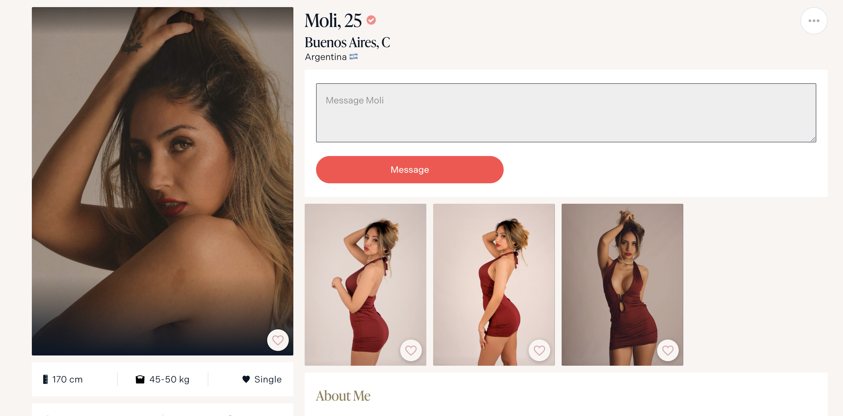Click the Buenos Aires, C location text
The image size is (843, 416).
[x=347, y=42]
